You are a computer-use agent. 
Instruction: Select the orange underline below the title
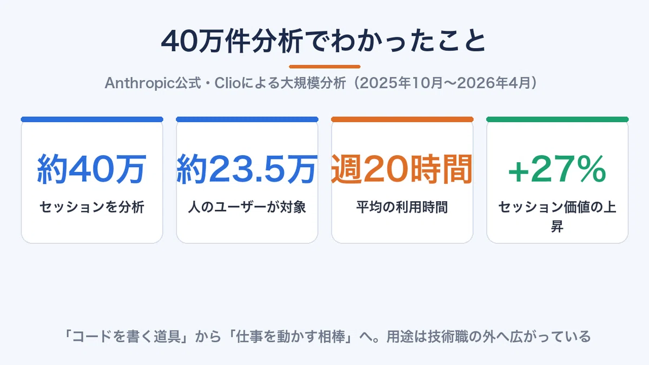(x=325, y=67)
